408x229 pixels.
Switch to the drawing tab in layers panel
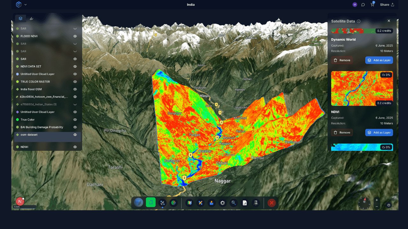32,18
